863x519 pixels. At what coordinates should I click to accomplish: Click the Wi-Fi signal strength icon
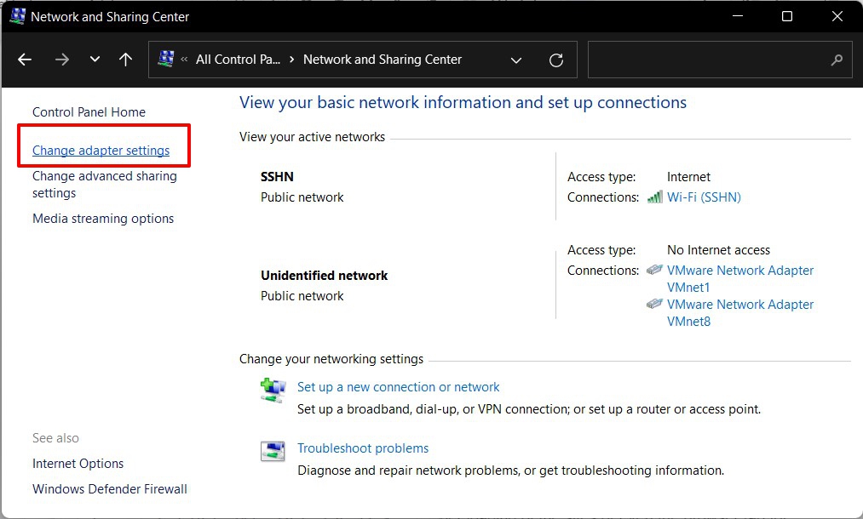(x=654, y=197)
